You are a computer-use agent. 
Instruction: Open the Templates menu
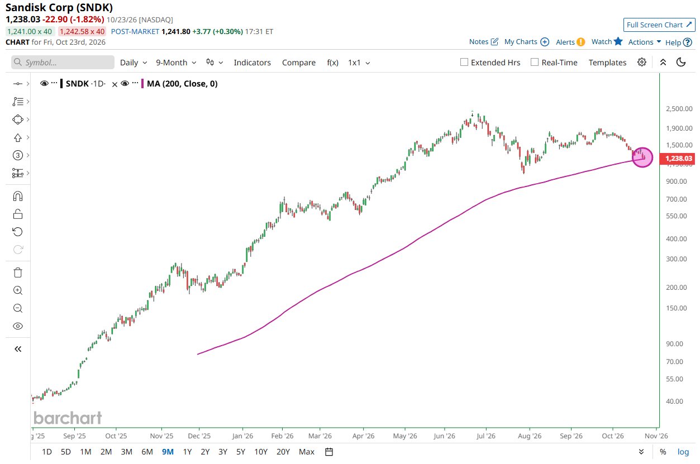[607, 63]
